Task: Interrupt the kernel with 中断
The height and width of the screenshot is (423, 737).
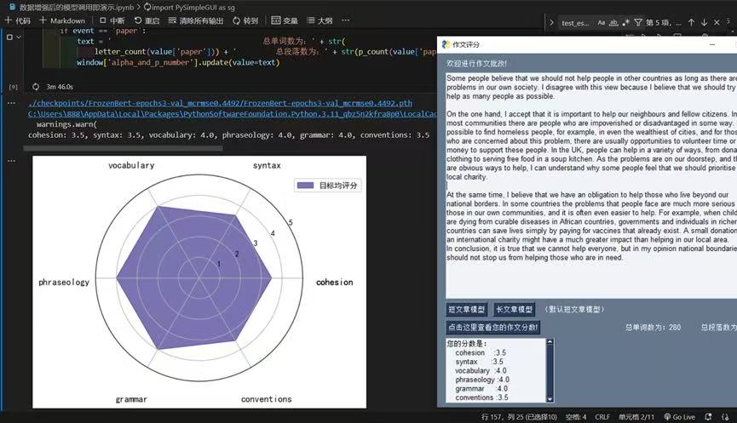Action: (112, 20)
